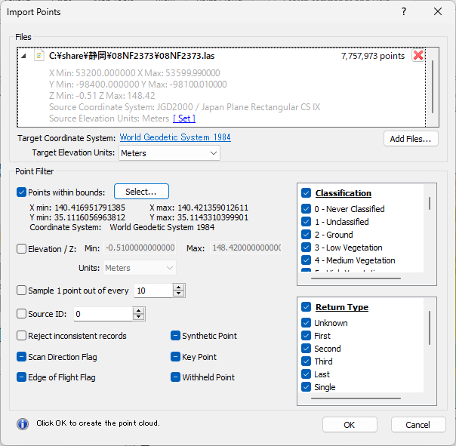This screenshot has width=456, height=446.
Task: Increase the sample interval stepper value
Action: click(178, 287)
